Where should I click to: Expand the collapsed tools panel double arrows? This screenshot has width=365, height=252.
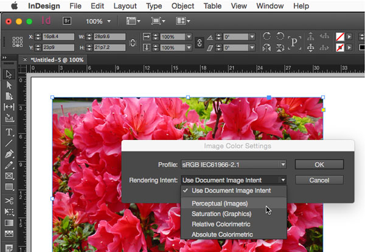coord(5,57)
